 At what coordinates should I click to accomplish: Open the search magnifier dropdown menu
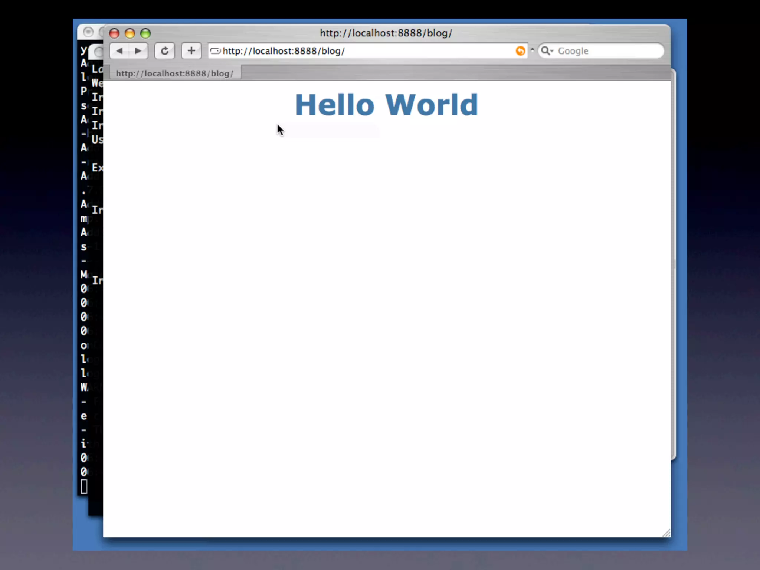point(547,51)
